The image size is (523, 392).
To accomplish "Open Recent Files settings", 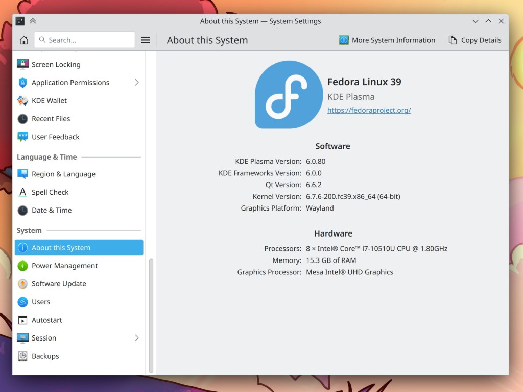I will point(50,118).
